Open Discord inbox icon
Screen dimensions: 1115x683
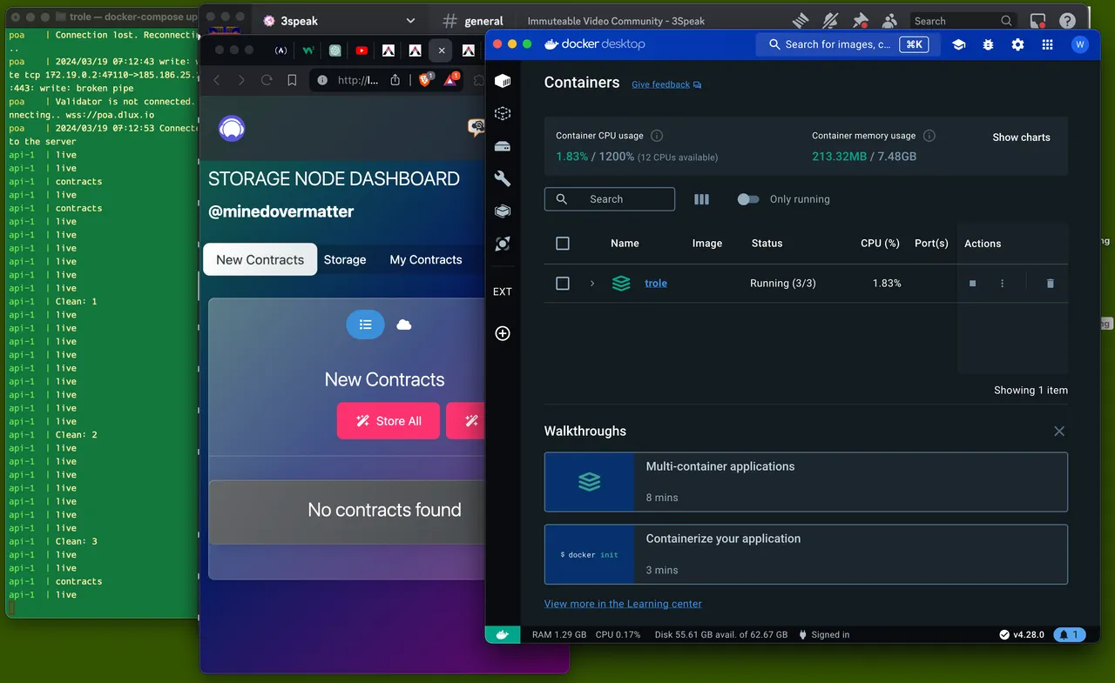(1037, 21)
